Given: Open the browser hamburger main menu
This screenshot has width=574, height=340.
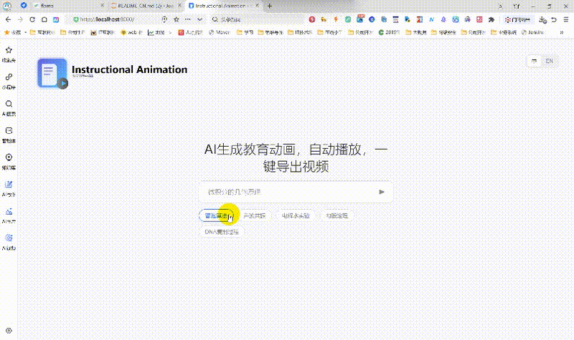Looking at the screenshot, I should coord(566,19).
